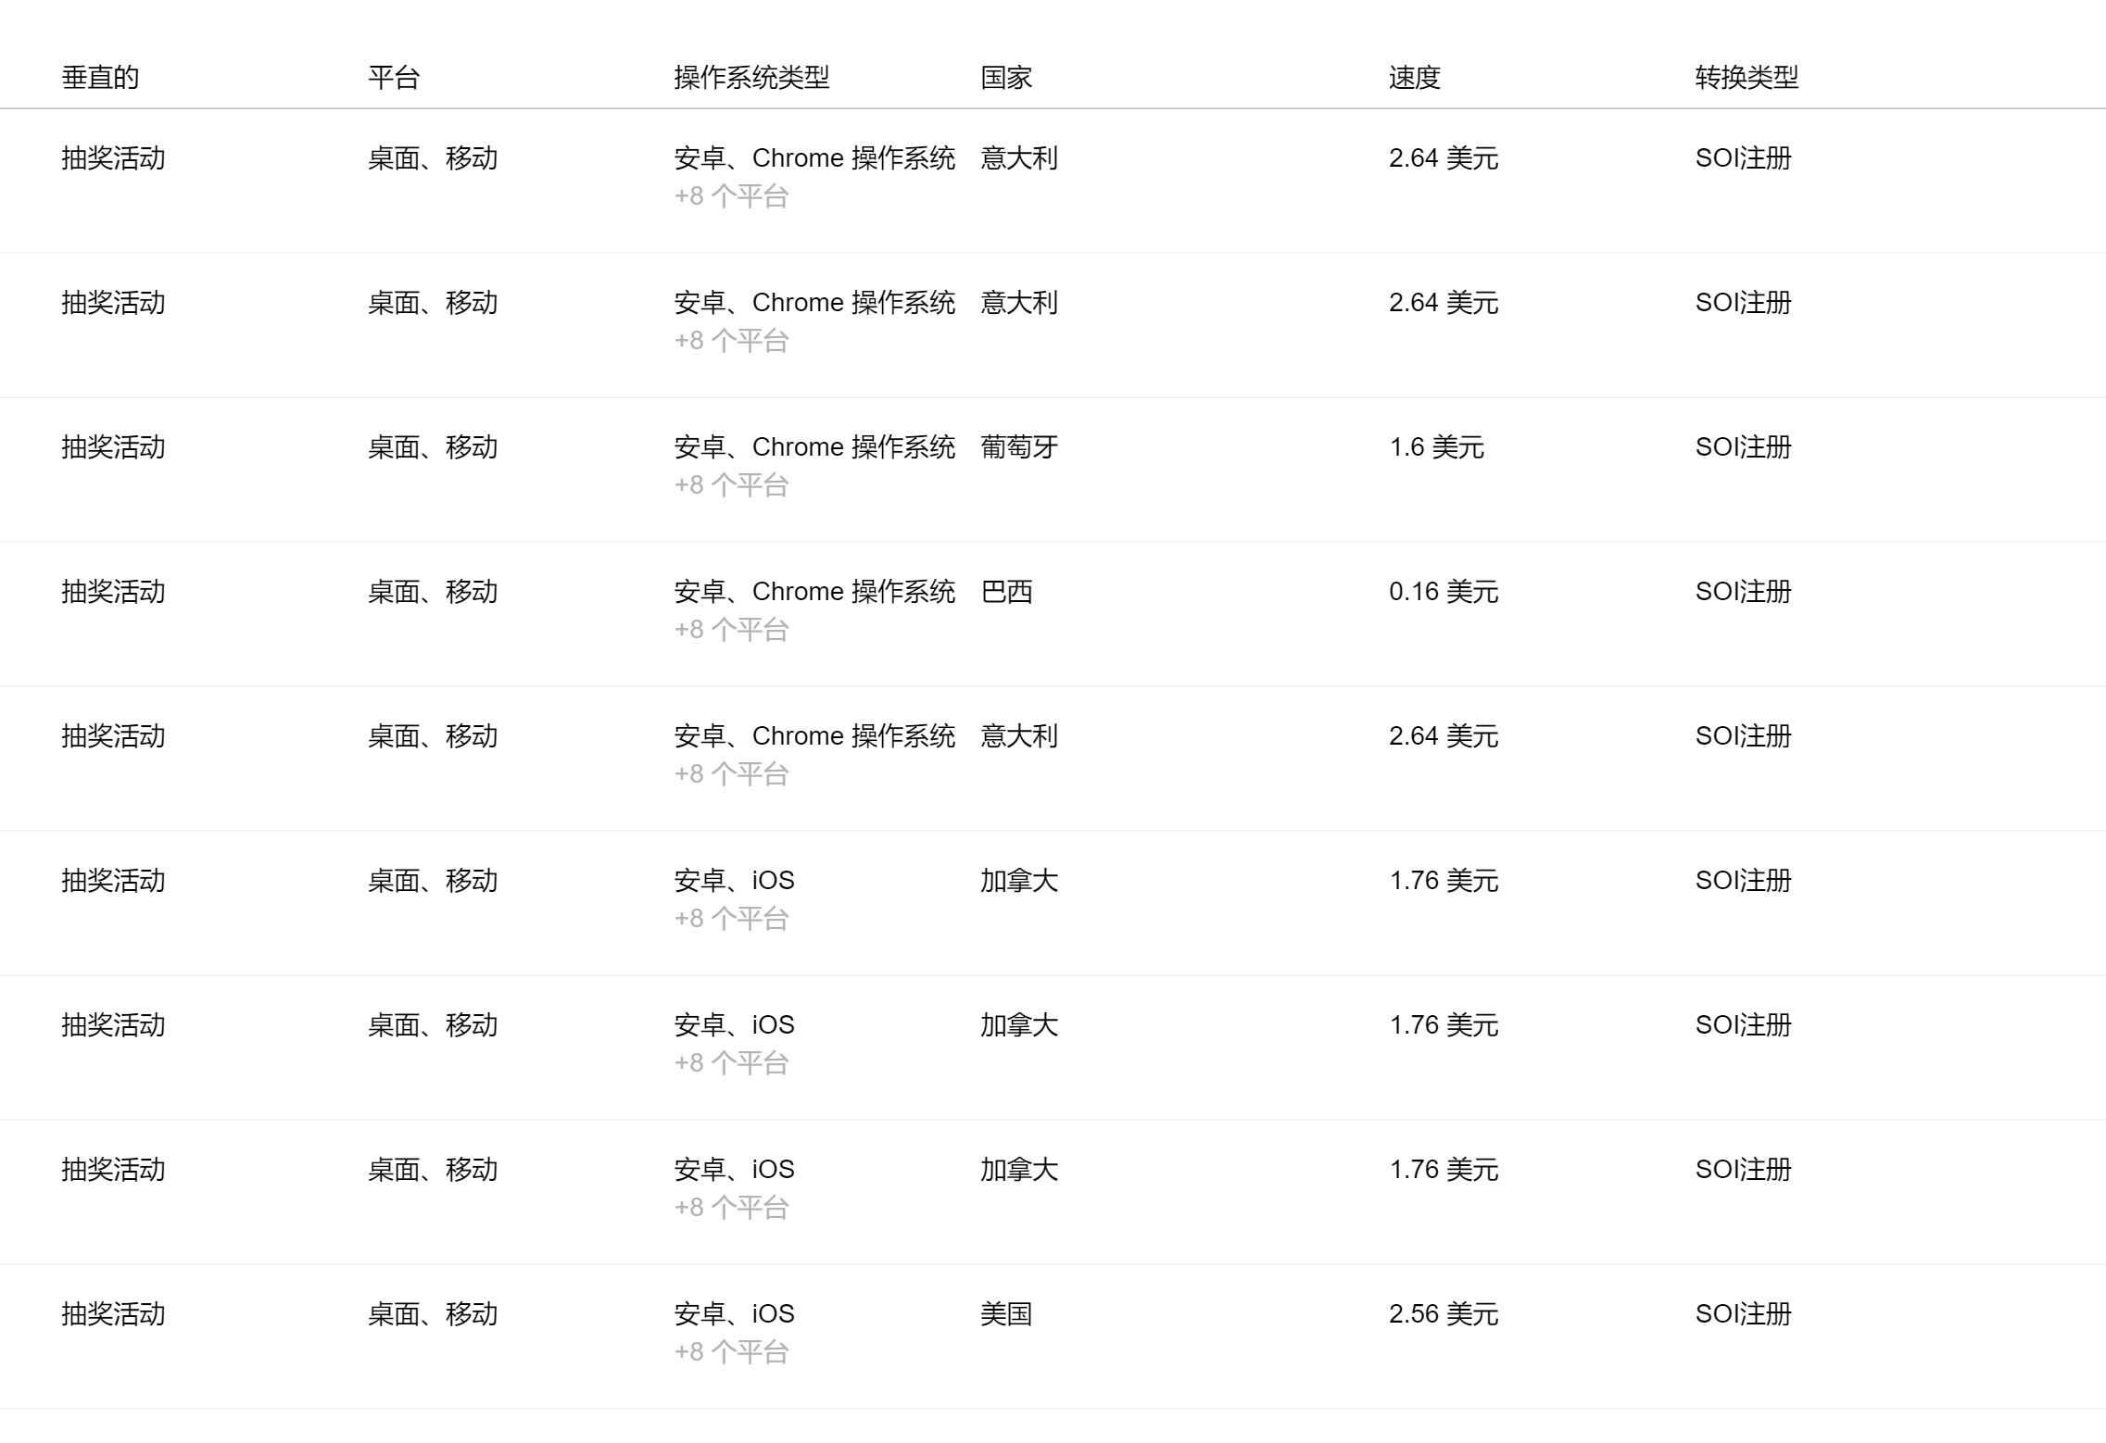Sort by the 平台 column header

[x=394, y=77]
